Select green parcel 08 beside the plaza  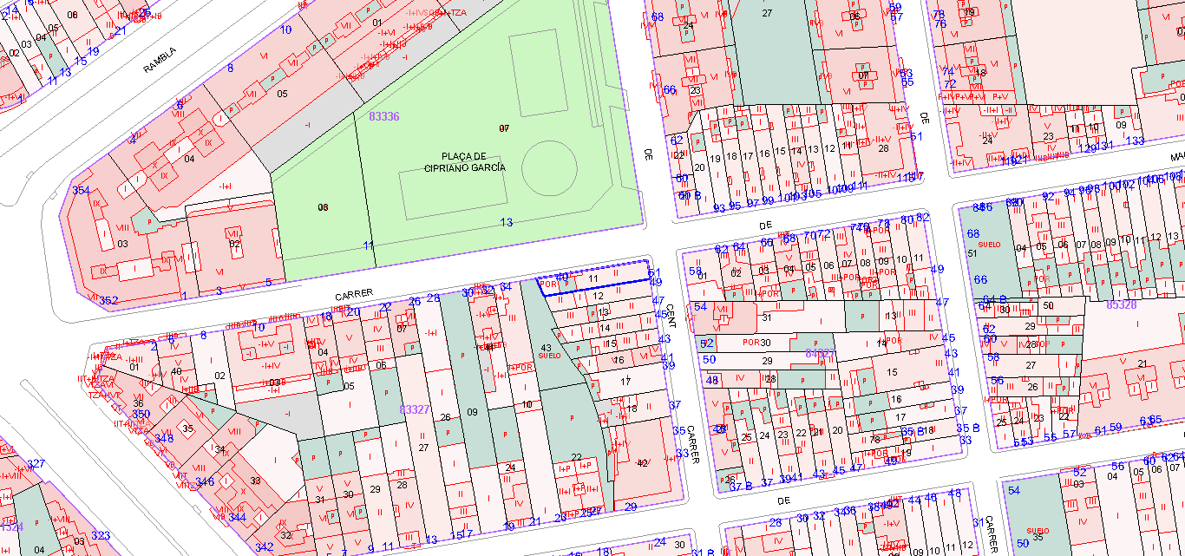click(323, 207)
